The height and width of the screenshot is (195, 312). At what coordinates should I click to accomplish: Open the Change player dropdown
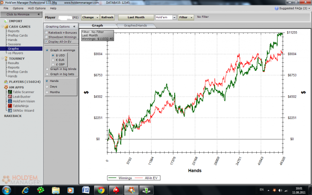90,17
